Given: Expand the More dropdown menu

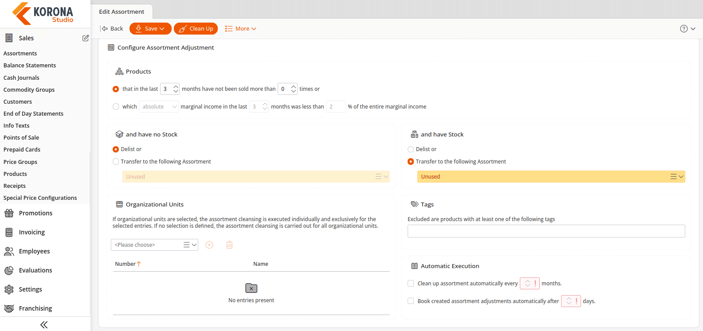Looking at the screenshot, I should coord(240,29).
